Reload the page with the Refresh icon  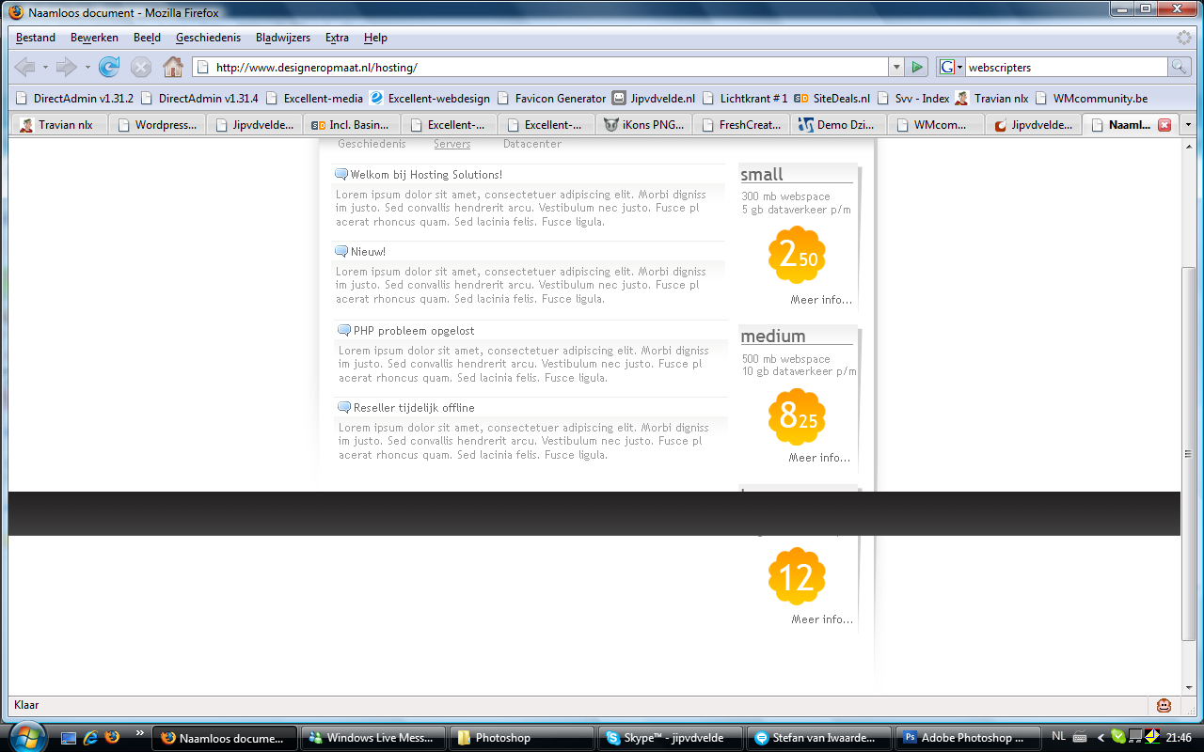(x=109, y=67)
